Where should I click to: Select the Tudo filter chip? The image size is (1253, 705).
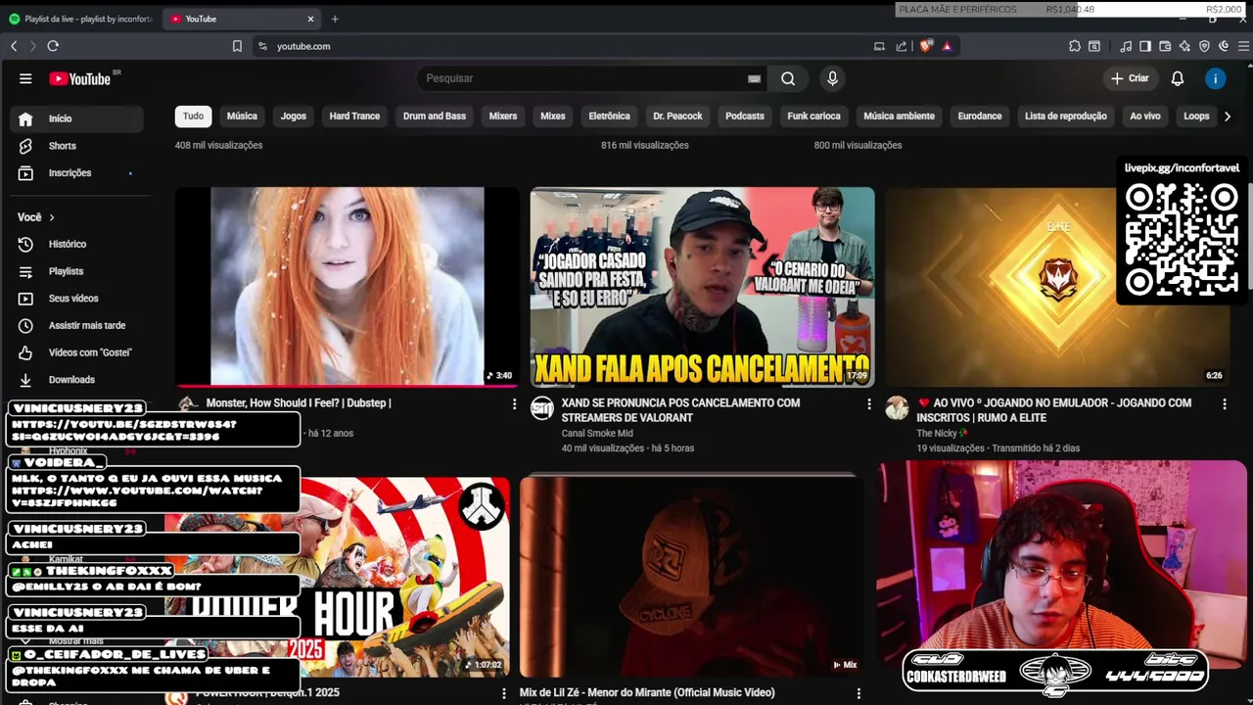(194, 116)
